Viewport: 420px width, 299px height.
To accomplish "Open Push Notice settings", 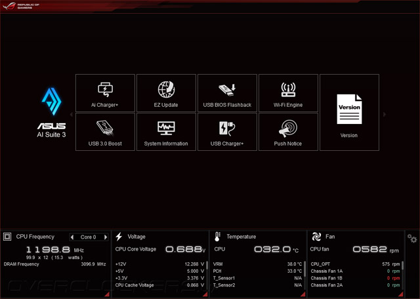I will (x=288, y=132).
